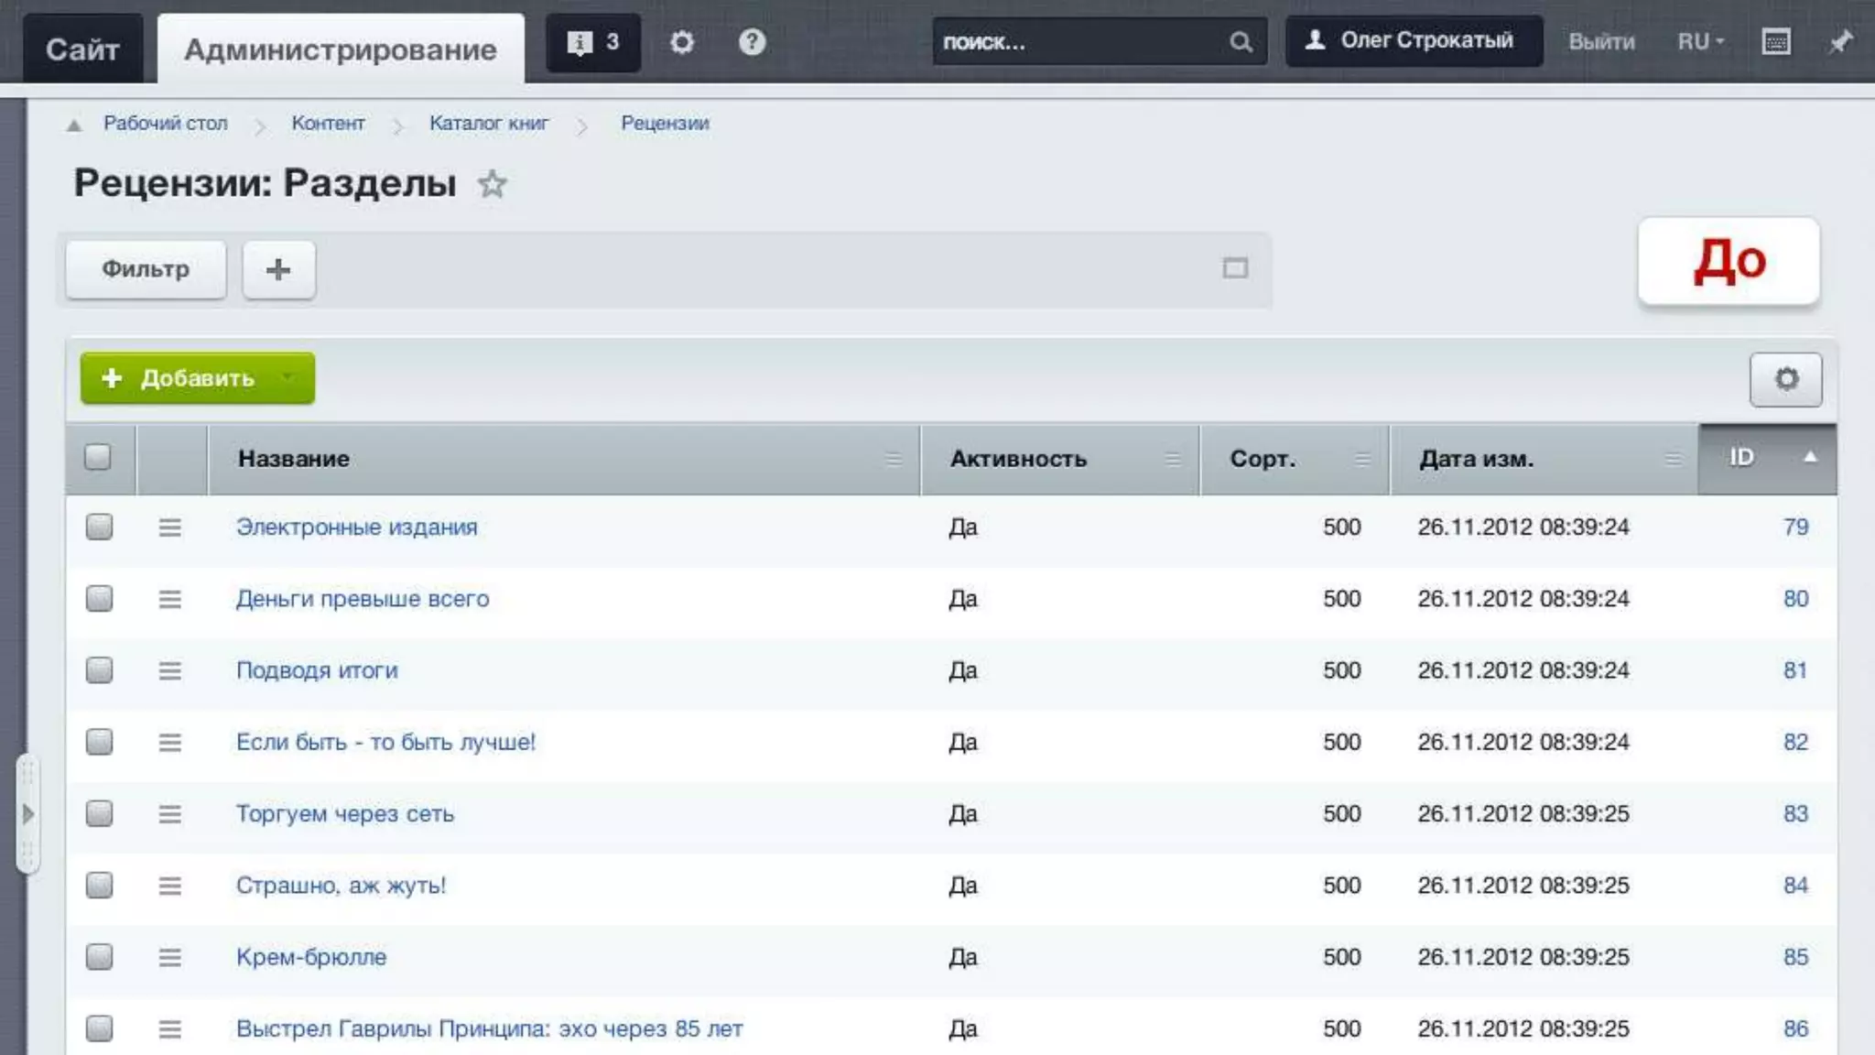Click the help question mark icon
Screen dimensions: 1875x1055
752,42
